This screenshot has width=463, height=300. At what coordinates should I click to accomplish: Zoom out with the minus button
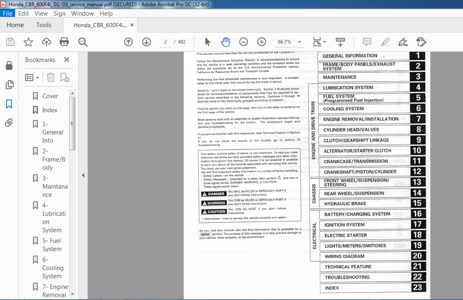click(244, 42)
